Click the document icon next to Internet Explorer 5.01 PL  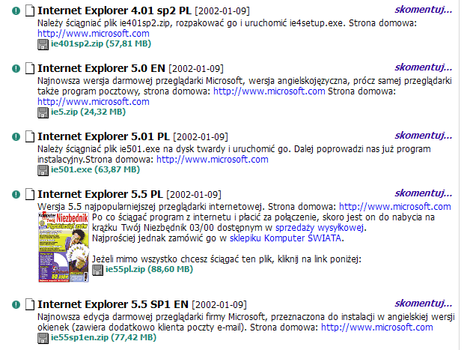pos(30,136)
